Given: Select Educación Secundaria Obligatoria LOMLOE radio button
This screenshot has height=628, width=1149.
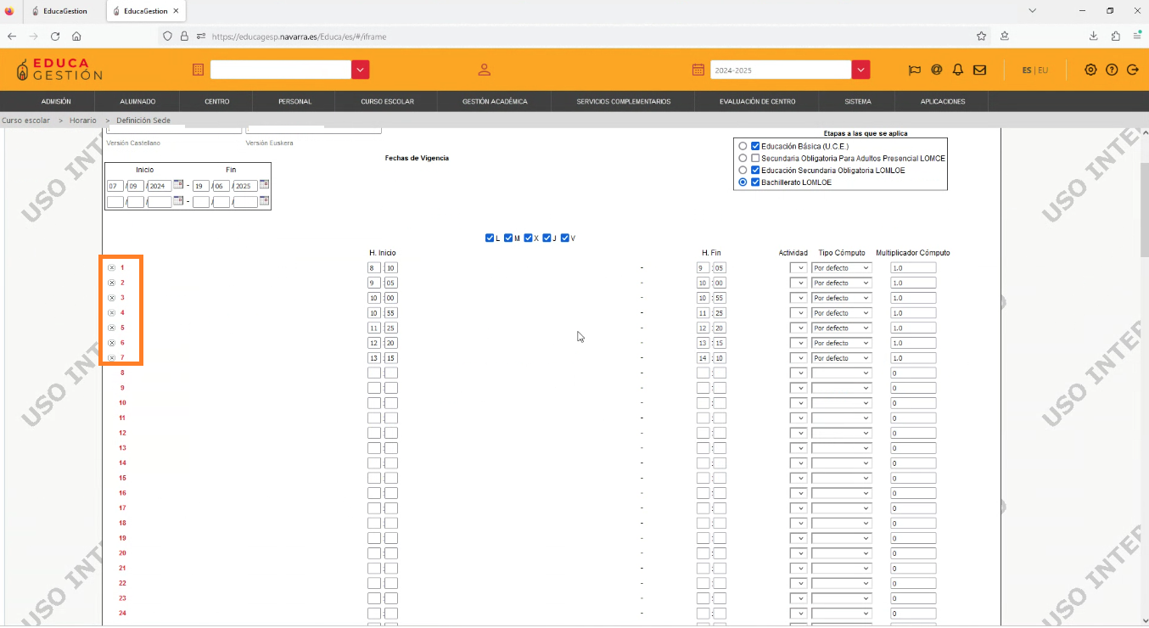Looking at the screenshot, I should (x=743, y=171).
